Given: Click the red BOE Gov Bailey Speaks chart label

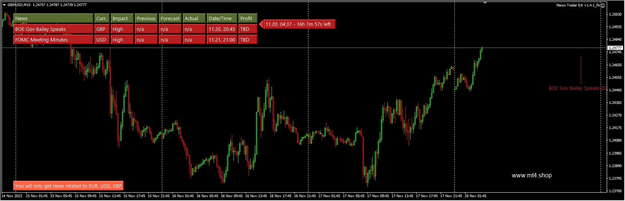Looking at the screenshot, I should [577, 88].
